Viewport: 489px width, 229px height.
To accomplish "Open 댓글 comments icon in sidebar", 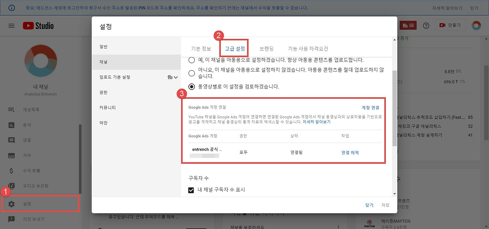I will pyautogui.click(x=11, y=140).
